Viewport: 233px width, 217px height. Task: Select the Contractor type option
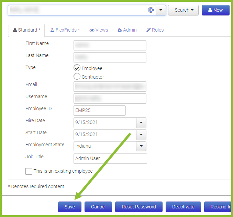[77, 77]
